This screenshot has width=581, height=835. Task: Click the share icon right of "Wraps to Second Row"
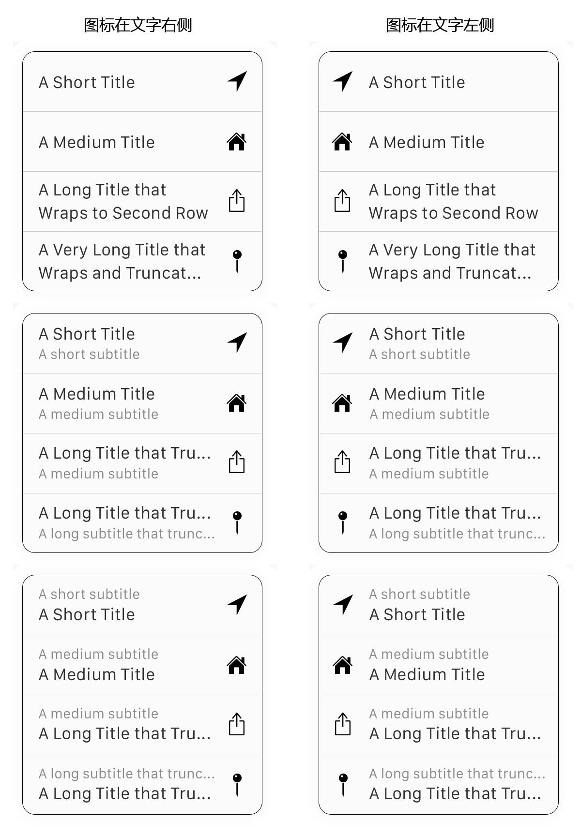tap(237, 201)
